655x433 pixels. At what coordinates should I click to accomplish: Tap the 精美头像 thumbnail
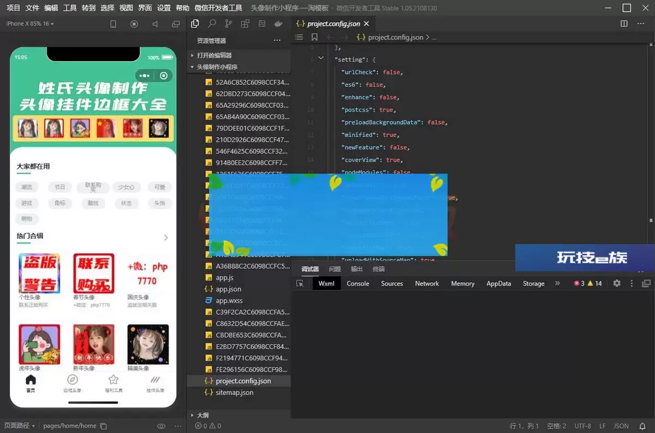[x=148, y=344]
